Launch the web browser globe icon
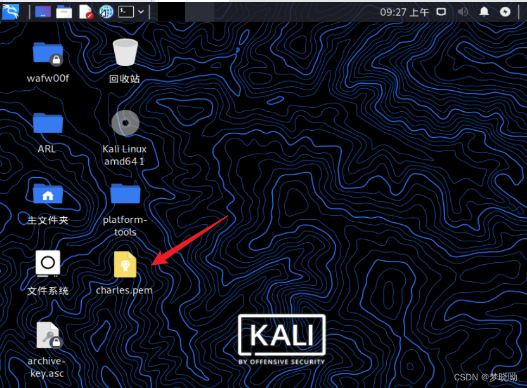Screen dimensions: 527x388 (106, 12)
